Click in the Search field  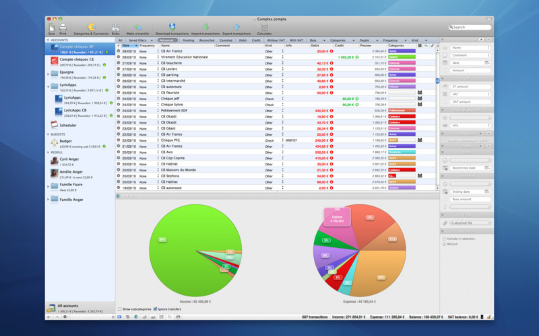470,27
